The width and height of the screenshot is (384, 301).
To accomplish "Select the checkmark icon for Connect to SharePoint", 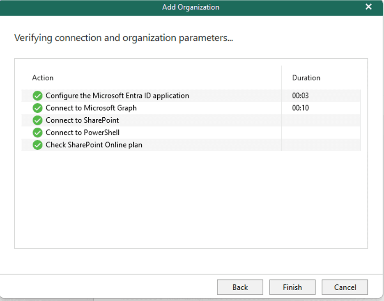I will point(37,120).
